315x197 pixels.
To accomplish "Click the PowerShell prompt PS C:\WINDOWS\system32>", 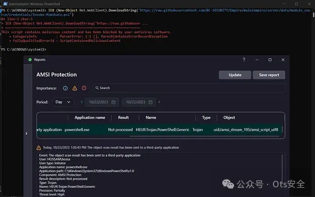I will point(24,49).
